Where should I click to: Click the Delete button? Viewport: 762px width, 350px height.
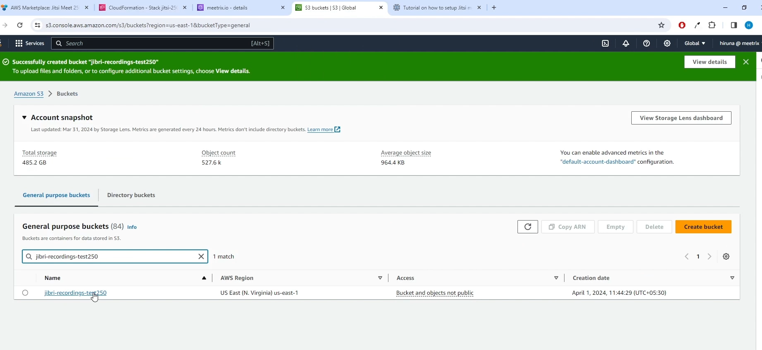654,227
